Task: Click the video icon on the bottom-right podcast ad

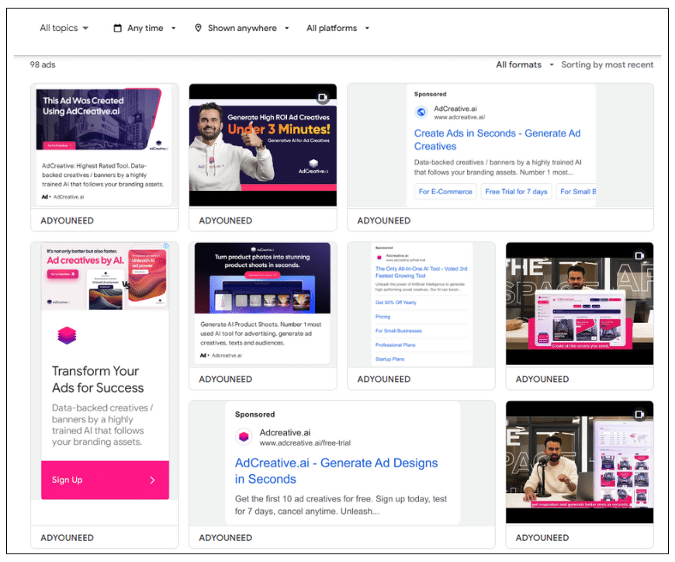Action: point(640,412)
